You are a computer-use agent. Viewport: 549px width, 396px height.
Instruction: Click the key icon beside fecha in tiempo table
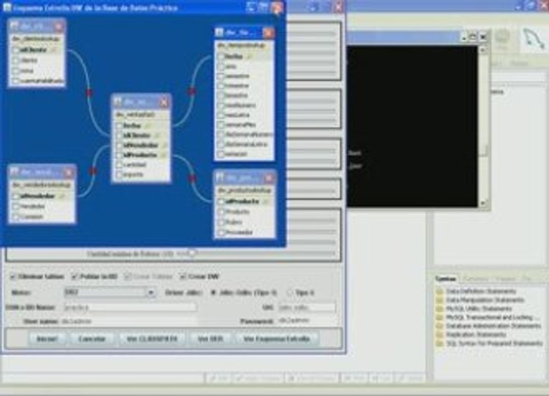click(249, 57)
